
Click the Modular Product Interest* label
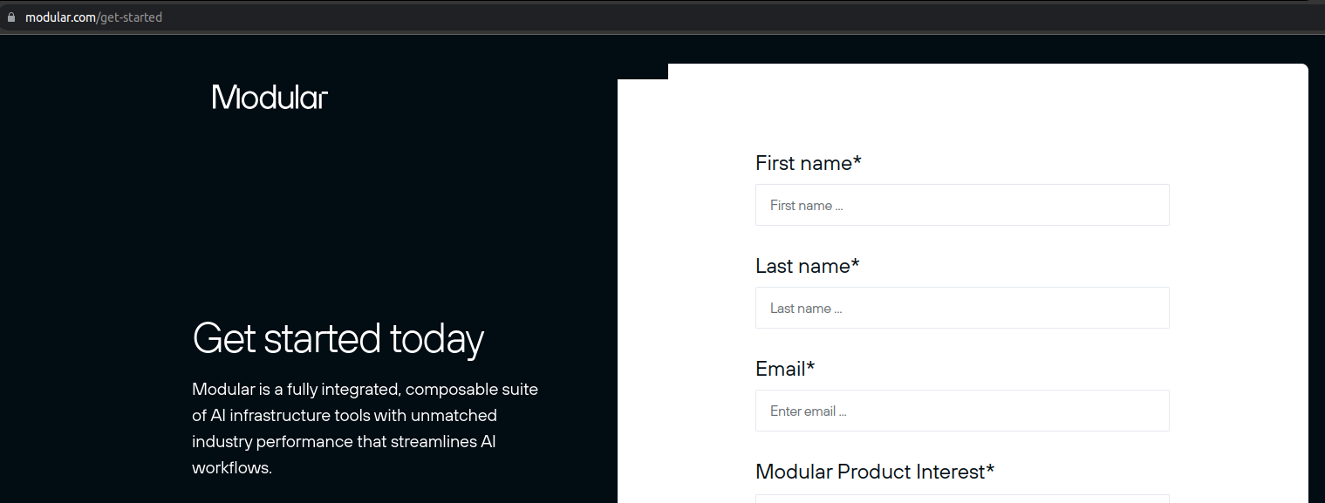pyautogui.click(x=873, y=472)
